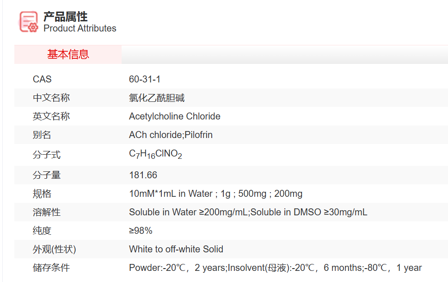Select the 基本信息 tab
Image resolution: width=448 pixels, height=282 pixels.
68,55
